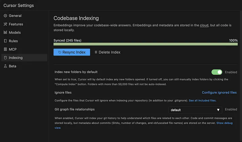Viewport: 242px width, 142px height.
Task: Click the Codebase Indexing heading
Action: pyautogui.click(x=76, y=18)
